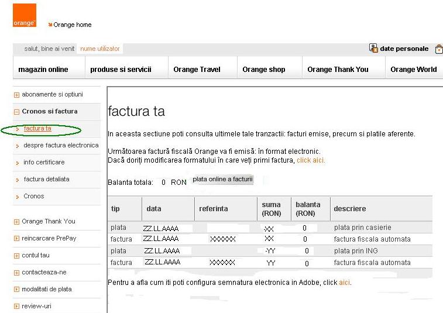This screenshot has height=313, width=443.
Task: Open despre factura electronica
Action: [61, 145]
